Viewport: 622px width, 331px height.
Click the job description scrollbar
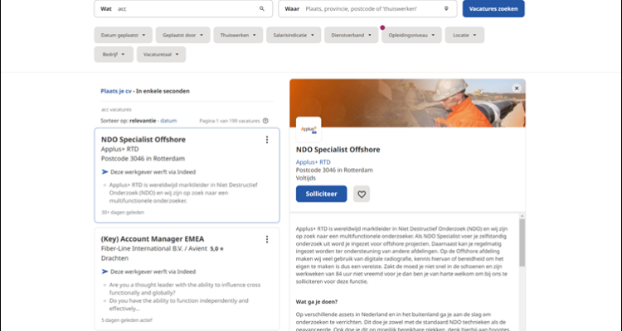(x=522, y=244)
